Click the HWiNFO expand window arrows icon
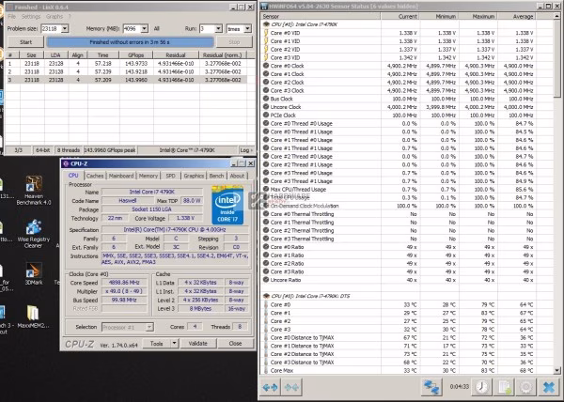Screen dimensions: 564x402 [x=270, y=387]
